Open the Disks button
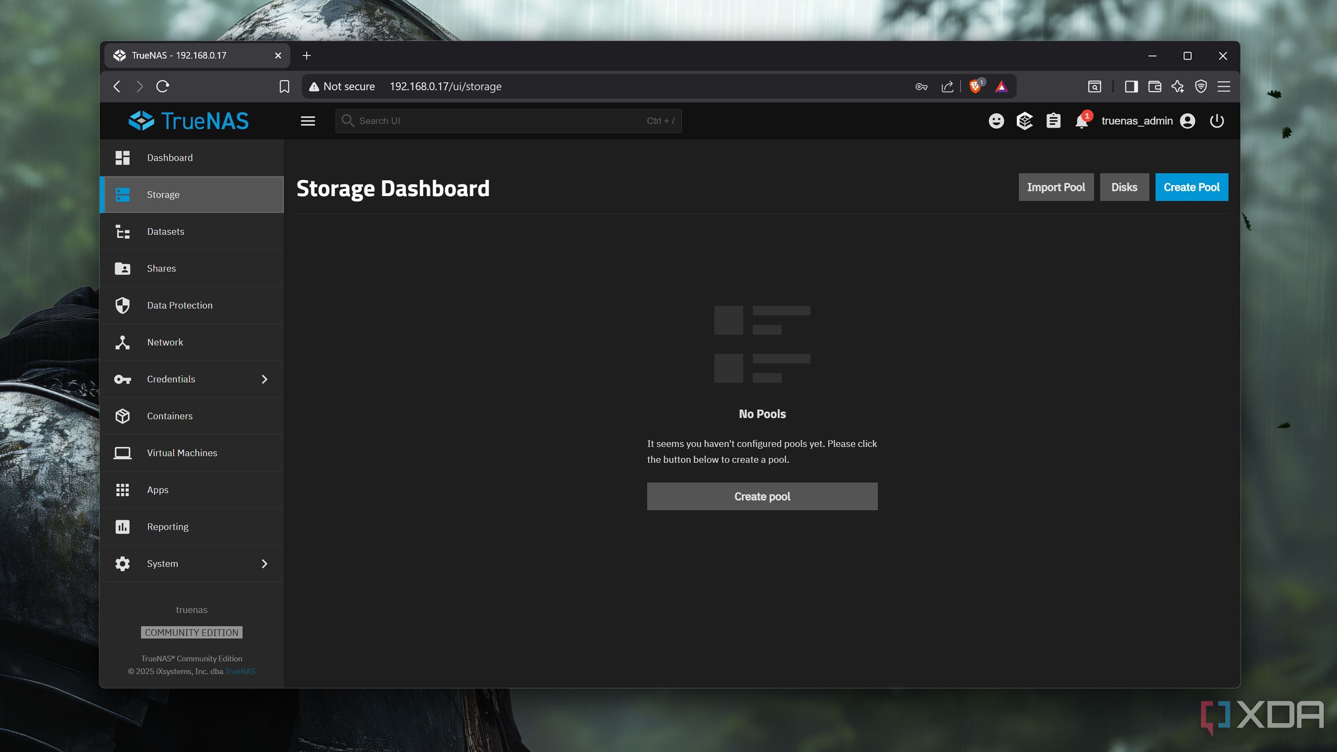1337x752 pixels. (1124, 187)
